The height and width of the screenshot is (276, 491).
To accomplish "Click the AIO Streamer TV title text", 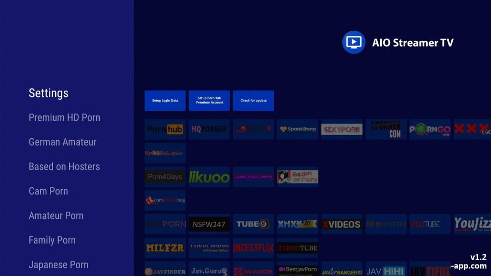I will click(x=413, y=43).
